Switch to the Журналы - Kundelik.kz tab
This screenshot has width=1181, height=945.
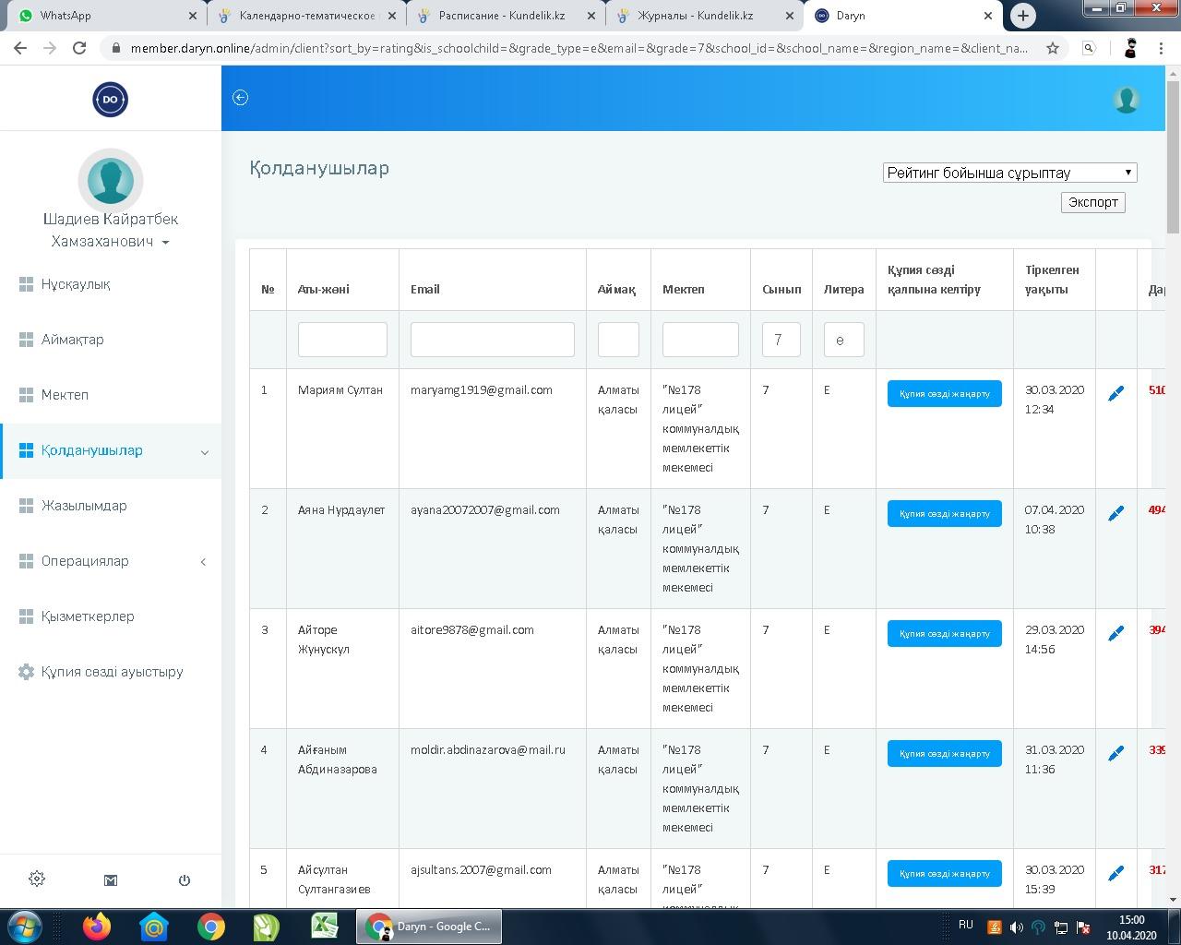pyautogui.click(x=695, y=16)
